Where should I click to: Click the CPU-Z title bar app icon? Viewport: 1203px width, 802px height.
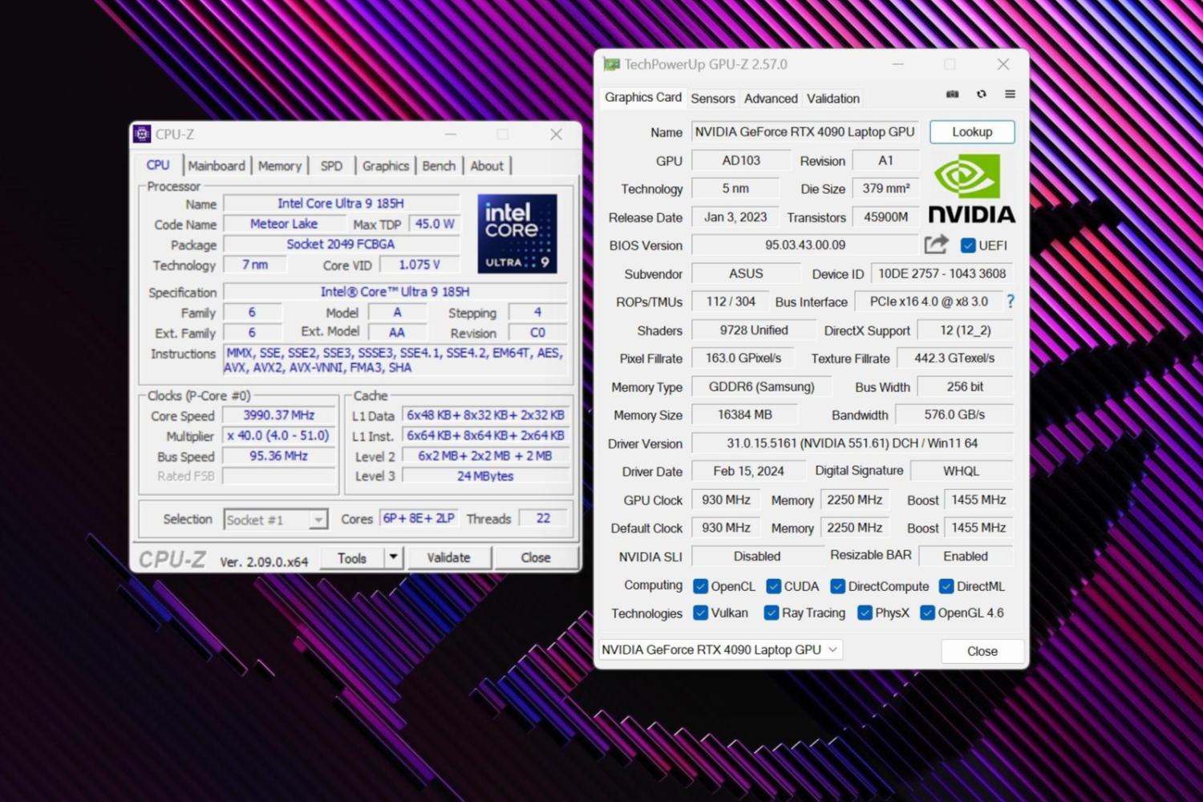142,134
